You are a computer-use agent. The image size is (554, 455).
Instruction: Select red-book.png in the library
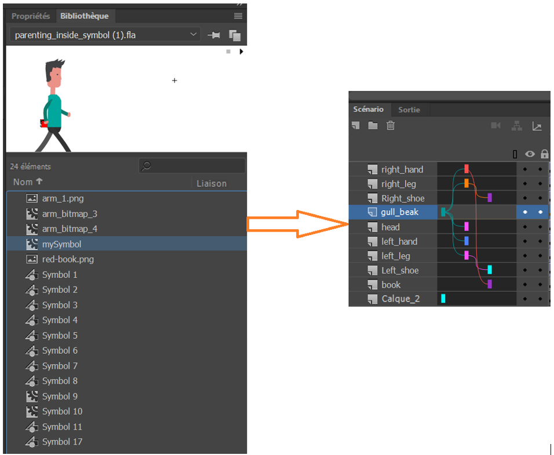pyautogui.click(x=126, y=259)
